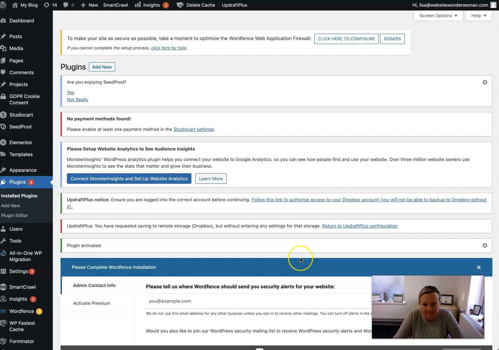Open updates icon showing 14
Image resolution: width=499 pixels, height=350 pixels.
pyautogui.click(x=47, y=5)
